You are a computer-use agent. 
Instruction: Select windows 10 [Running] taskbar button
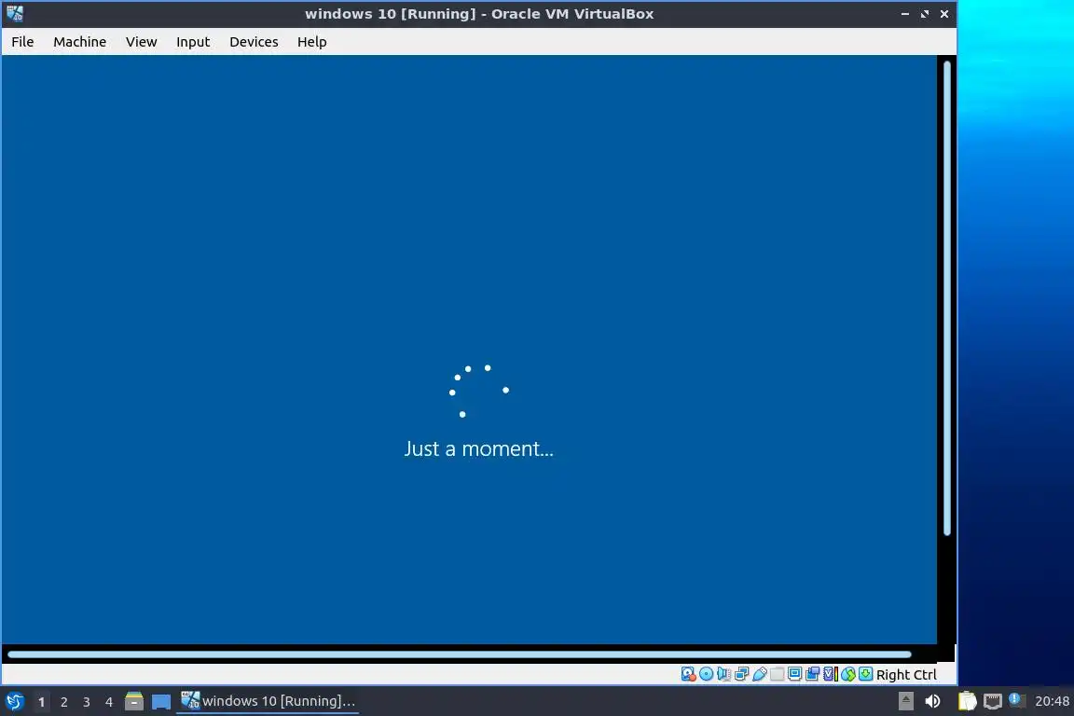coord(268,701)
